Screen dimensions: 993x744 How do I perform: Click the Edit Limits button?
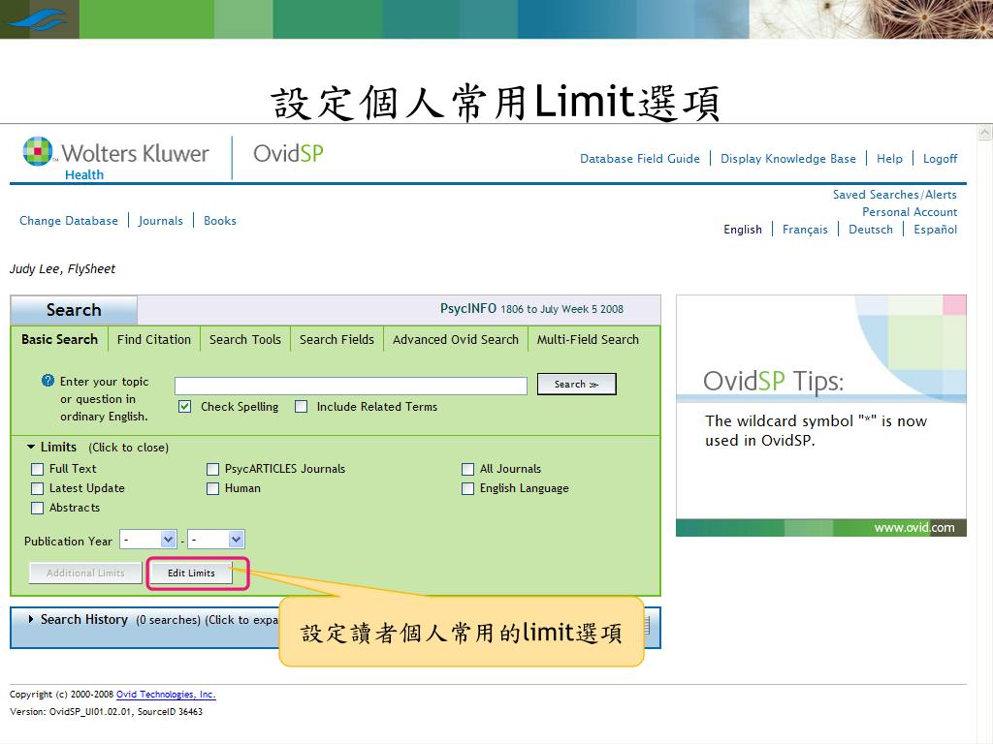[191, 573]
